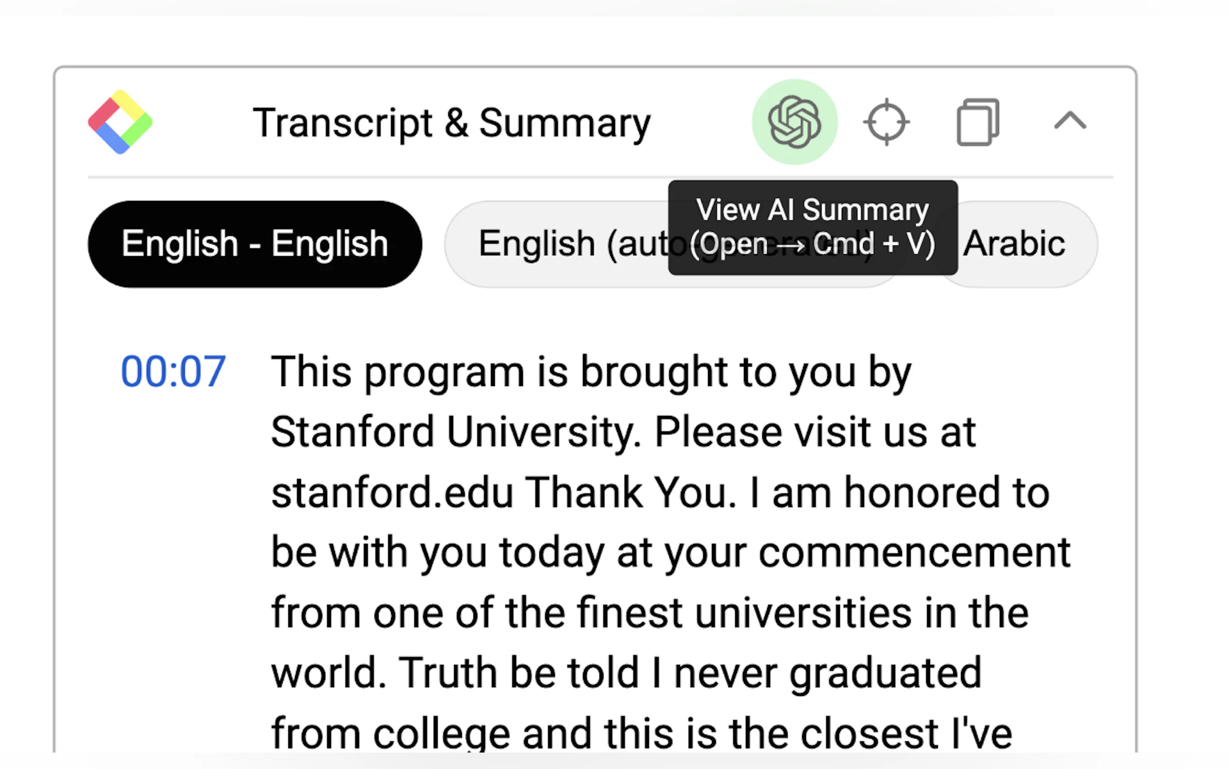The height and width of the screenshot is (769, 1231).
Task: Click "Please visit us at" transcript text
Action: [x=814, y=432]
